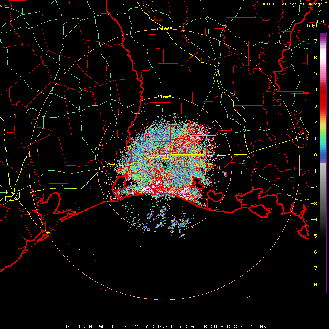
Task: Click the Differential Reflectivity product caption
Action: tap(166, 326)
